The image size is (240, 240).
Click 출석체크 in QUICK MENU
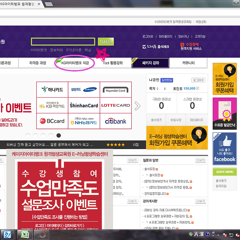(221, 181)
